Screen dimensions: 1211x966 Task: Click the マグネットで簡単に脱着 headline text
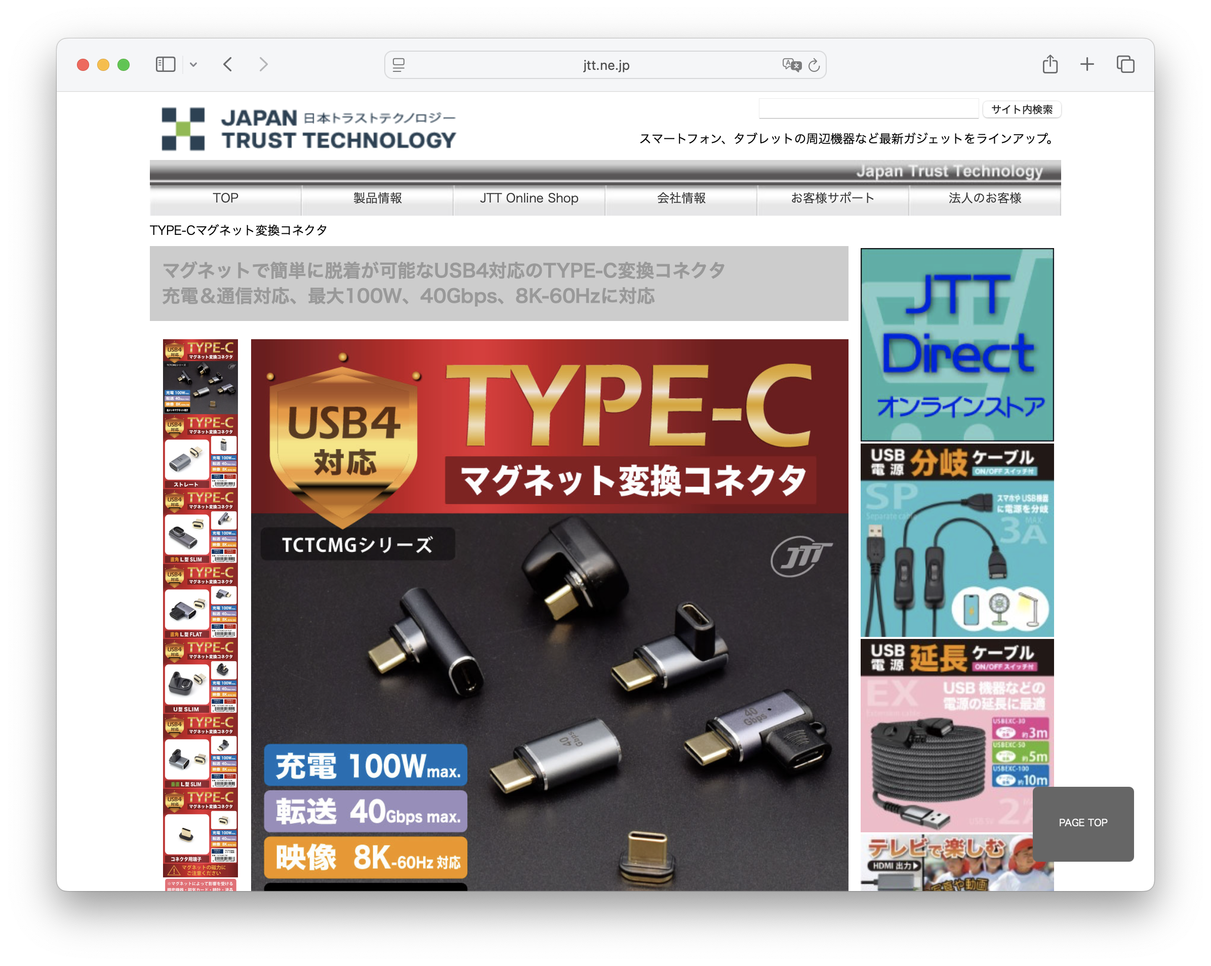(443, 283)
